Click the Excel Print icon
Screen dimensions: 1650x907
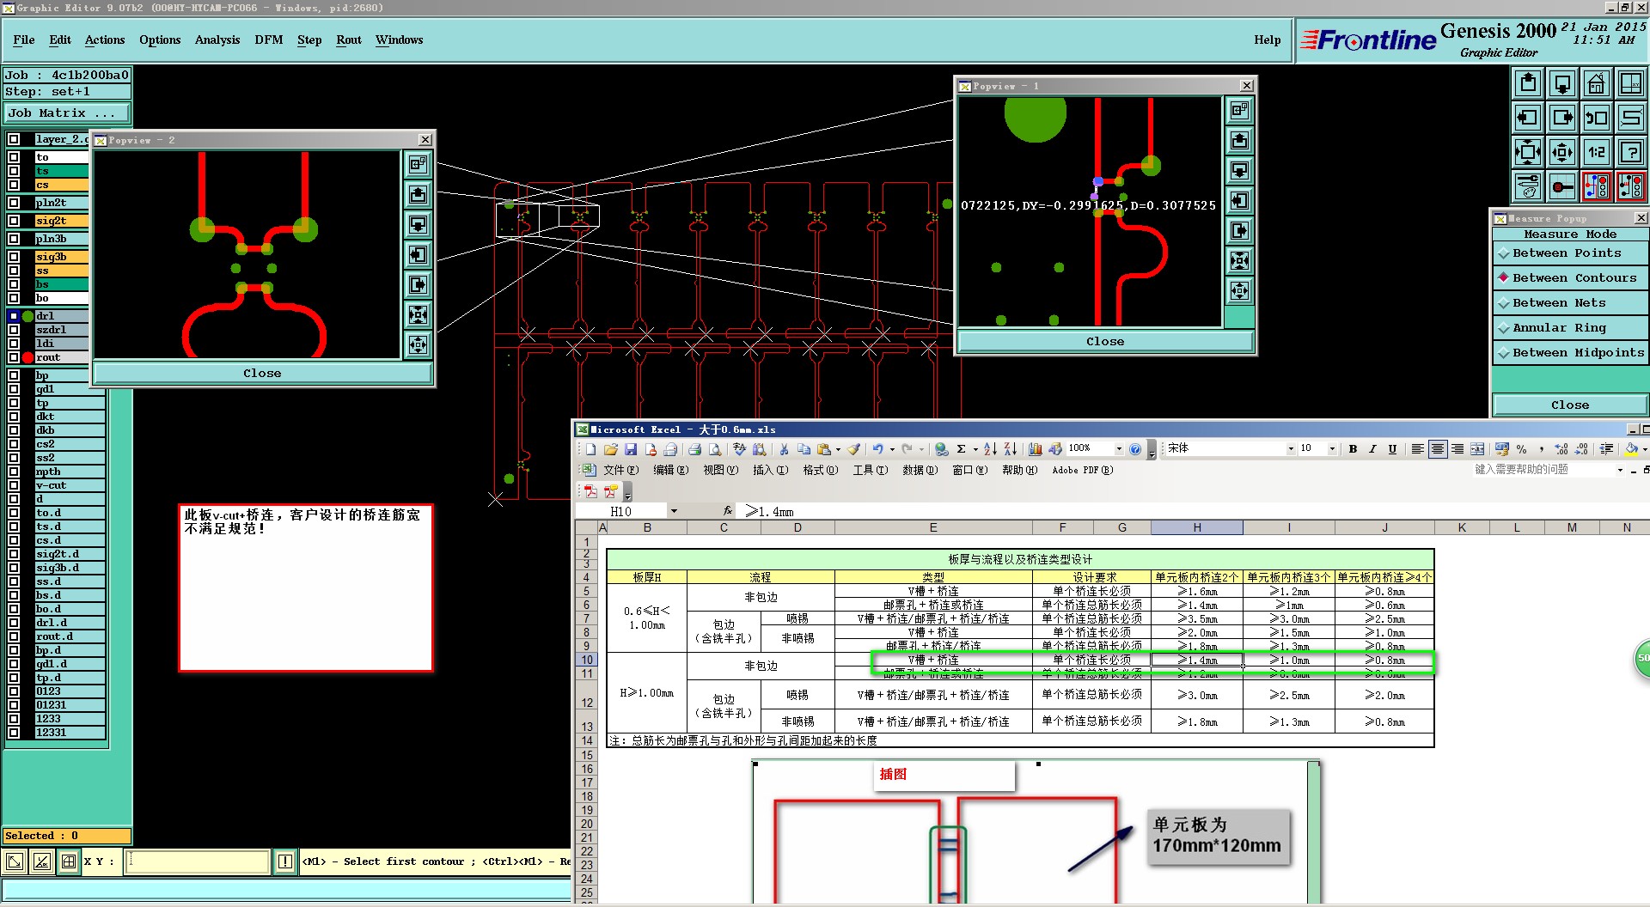pyautogui.click(x=694, y=449)
